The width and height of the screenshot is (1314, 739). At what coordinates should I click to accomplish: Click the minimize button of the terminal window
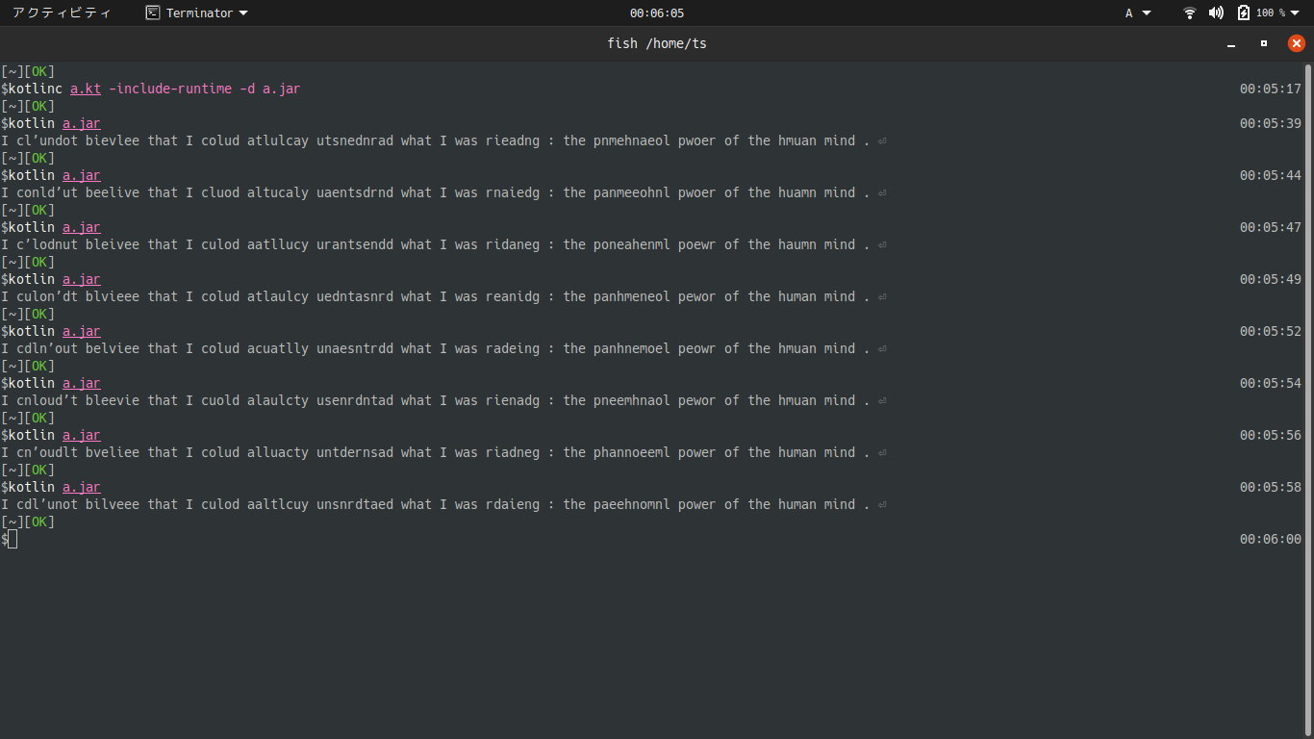1231,43
